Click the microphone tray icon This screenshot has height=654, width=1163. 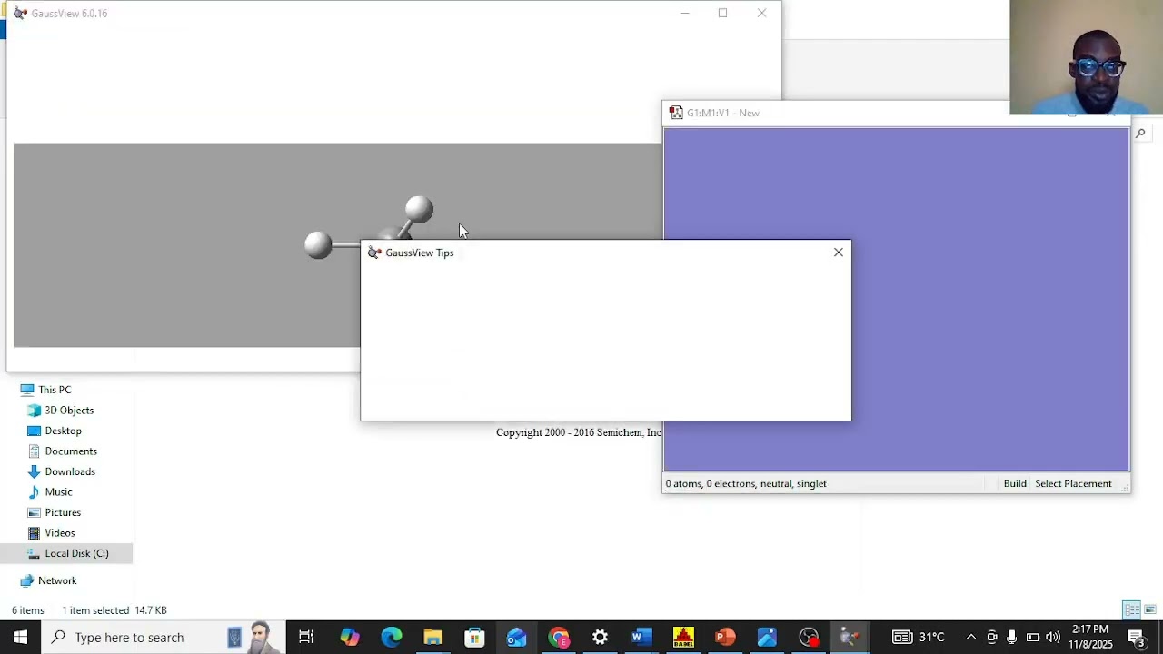click(1011, 637)
